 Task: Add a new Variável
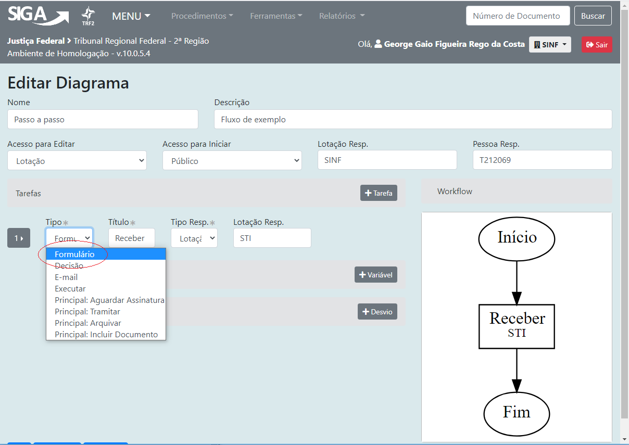(375, 275)
